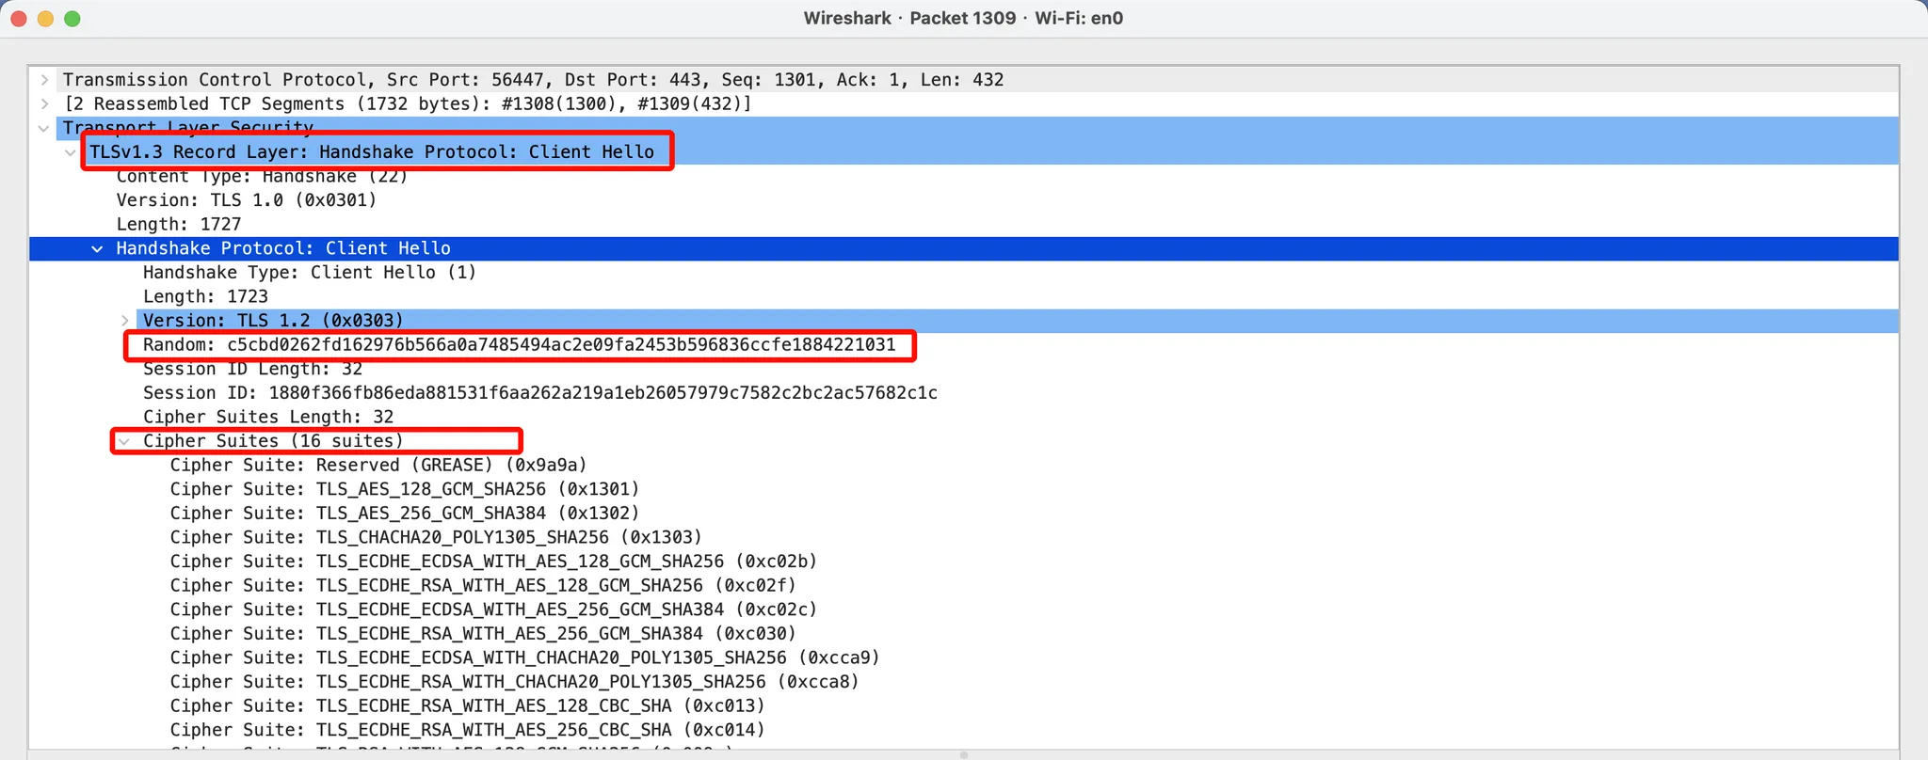
Task: Select TLS_ECDHE_RSA_WITH_AES_256_GCM_SHA384 (0xc030)
Action: click(483, 633)
